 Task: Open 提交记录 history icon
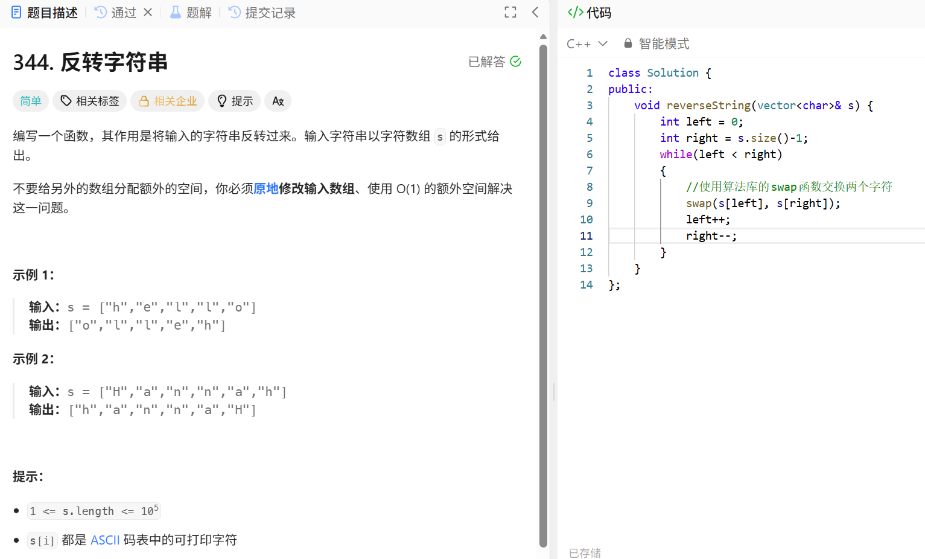234,12
